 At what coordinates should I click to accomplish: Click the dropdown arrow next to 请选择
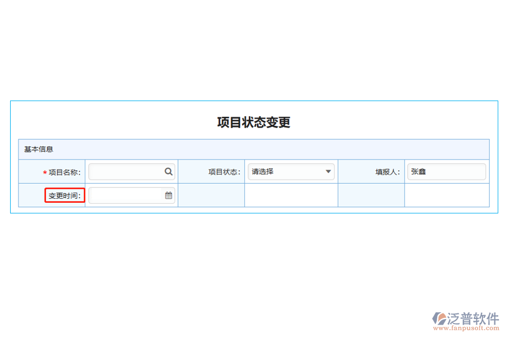coord(328,171)
